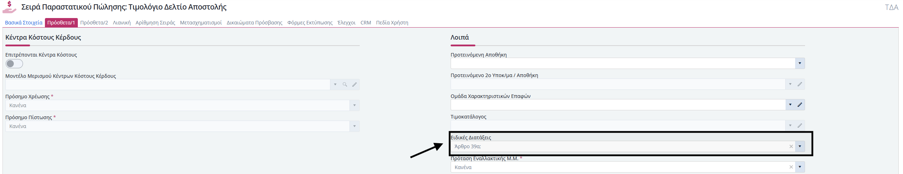Click the search icon in Μοντέλο Μερισμού field
The height and width of the screenshot is (174, 903).
(345, 85)
